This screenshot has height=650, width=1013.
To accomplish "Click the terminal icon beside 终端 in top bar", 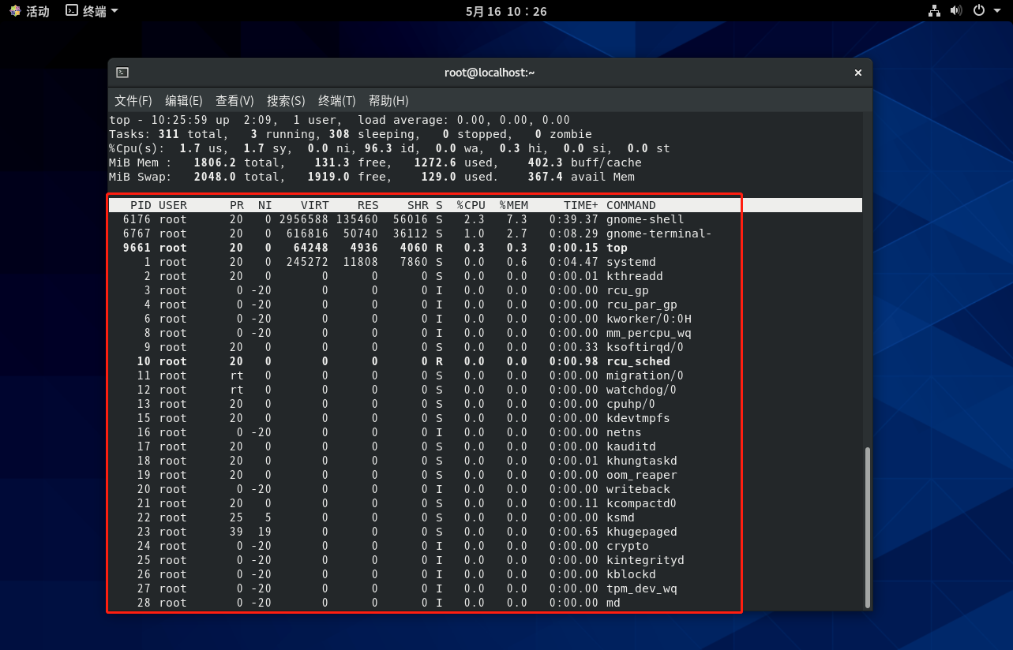I will (x=72, y=11).
